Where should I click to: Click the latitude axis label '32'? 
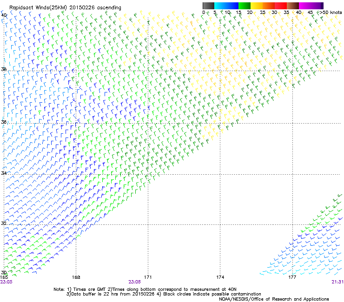click(4, 223)
